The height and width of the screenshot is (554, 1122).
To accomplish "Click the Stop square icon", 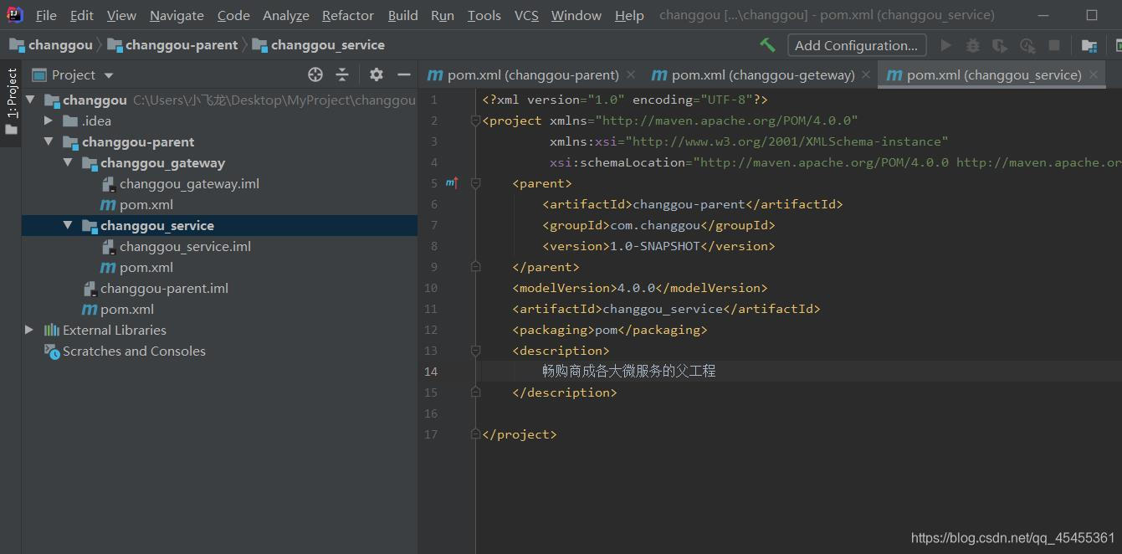I will pyautogui.click(x=1054, y=45).
